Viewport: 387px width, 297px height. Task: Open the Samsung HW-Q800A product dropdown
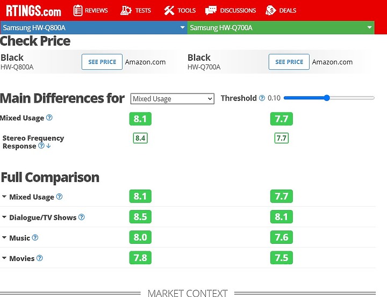(94, 27)
